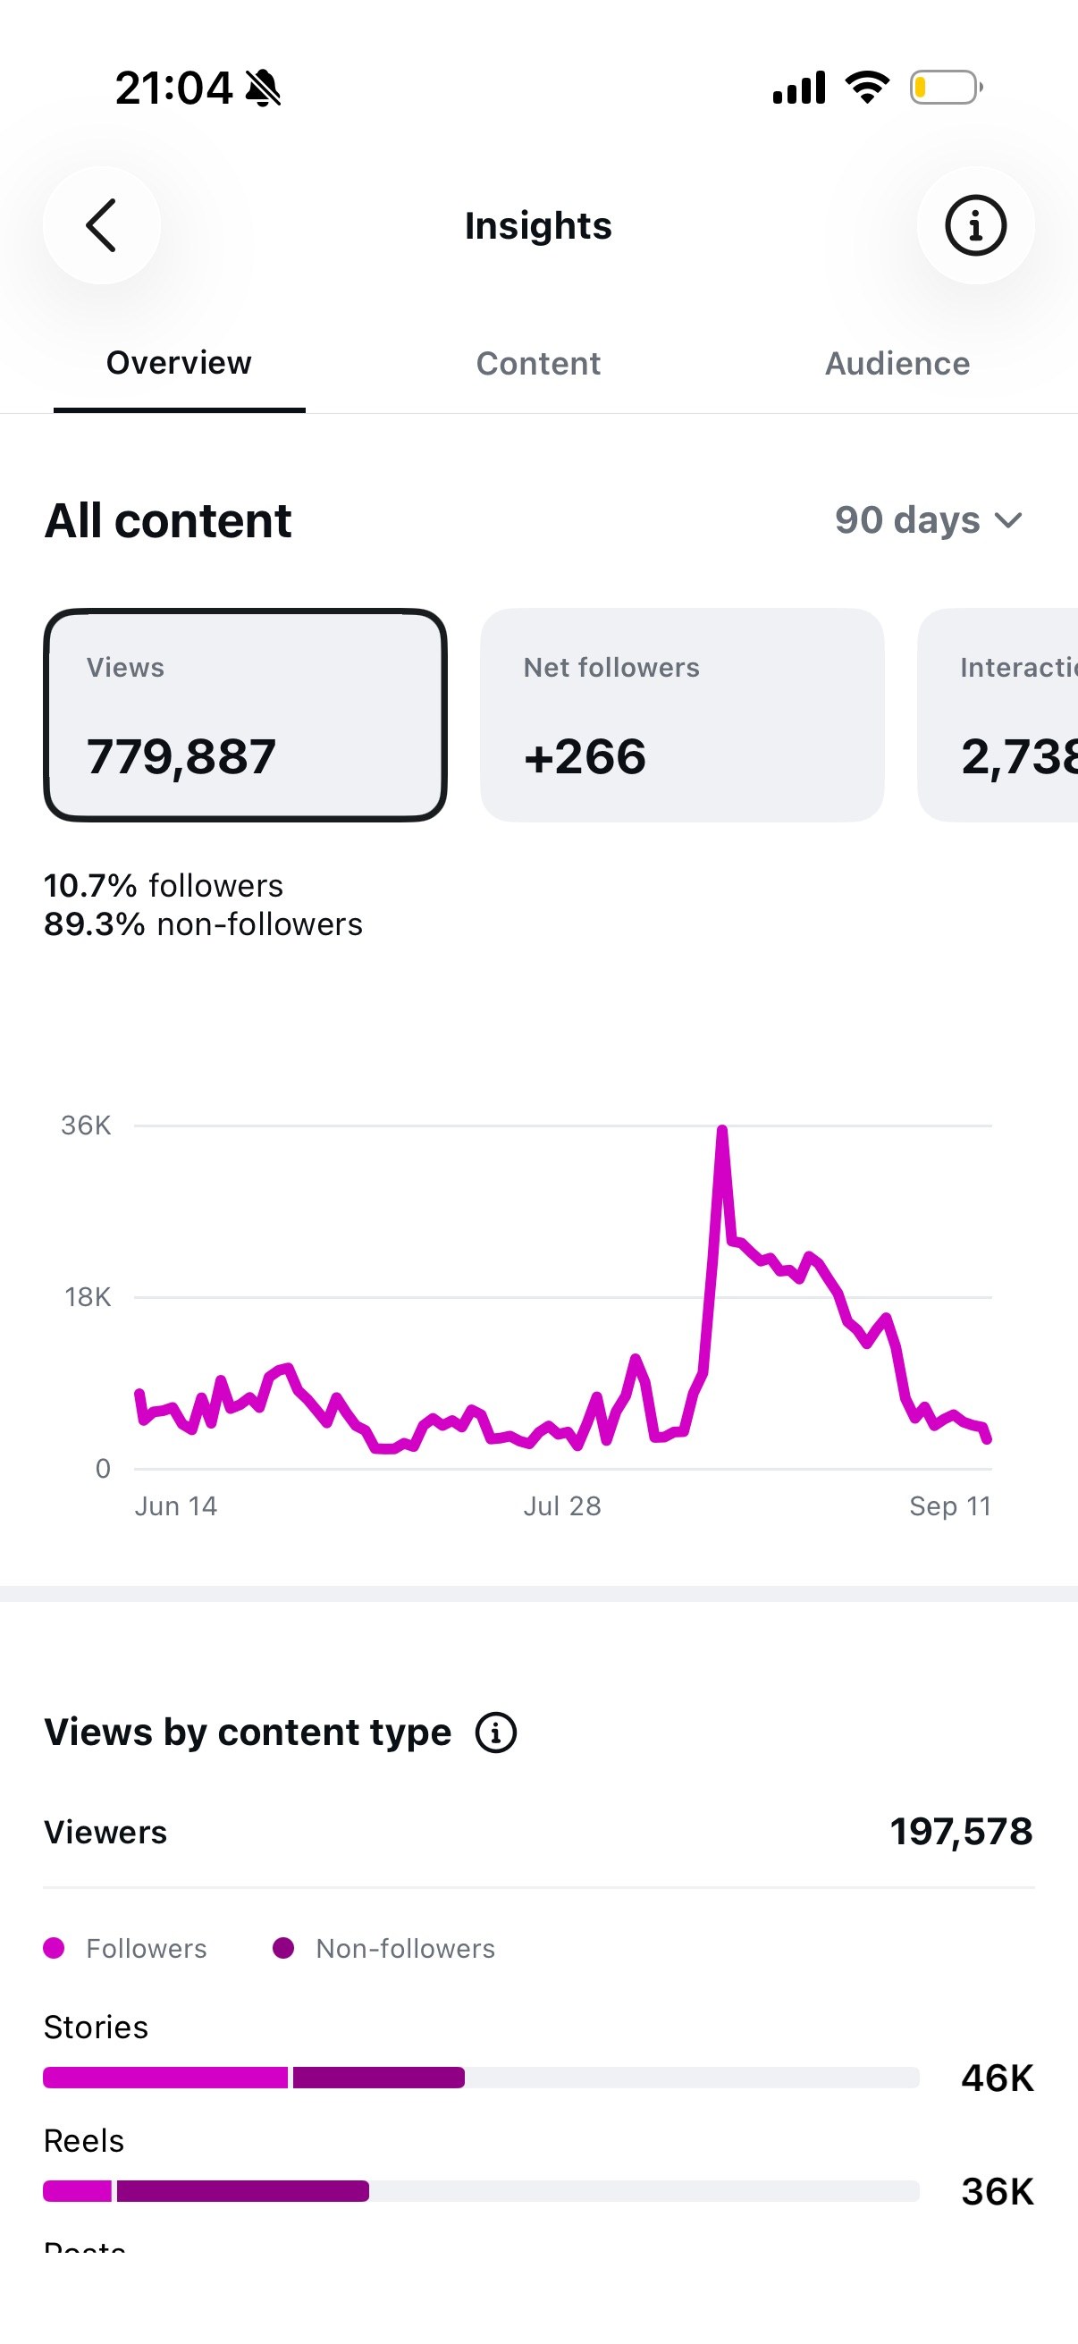
Task: Tap the back arrow icon
Action: tap(101, 224)
